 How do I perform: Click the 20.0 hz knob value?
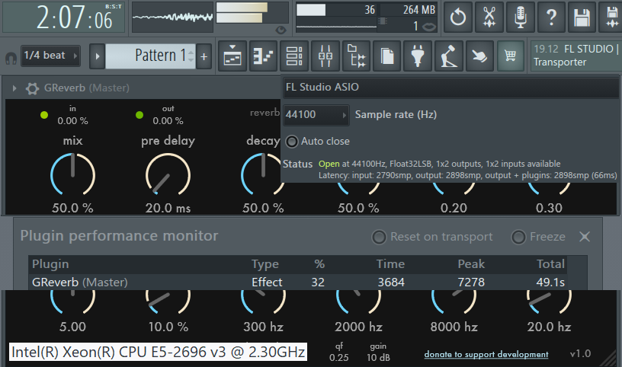[549, 327]
